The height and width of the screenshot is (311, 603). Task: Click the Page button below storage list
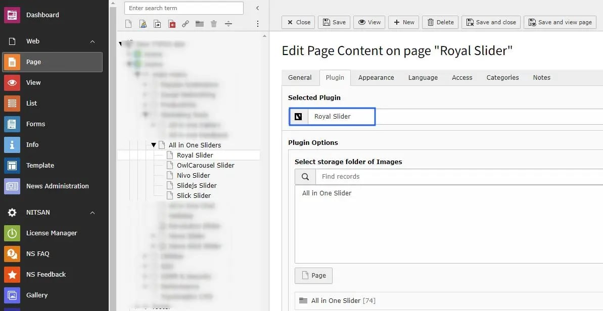coord(313,276)
